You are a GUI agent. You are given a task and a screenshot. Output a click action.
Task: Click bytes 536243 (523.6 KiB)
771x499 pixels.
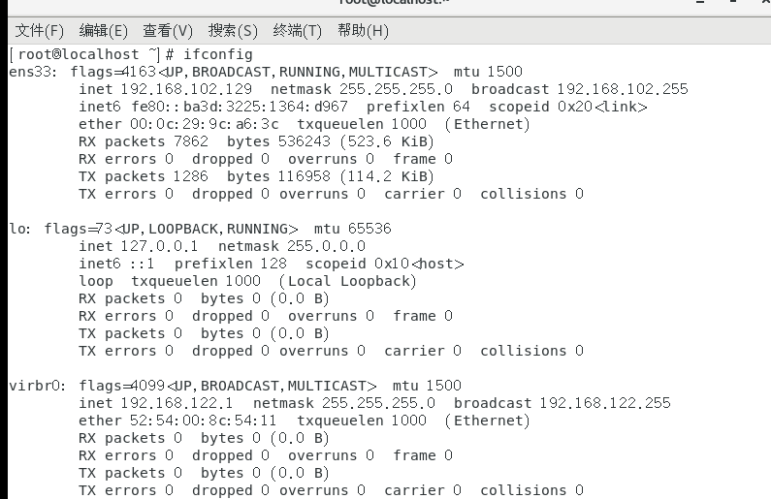(330, 141)
